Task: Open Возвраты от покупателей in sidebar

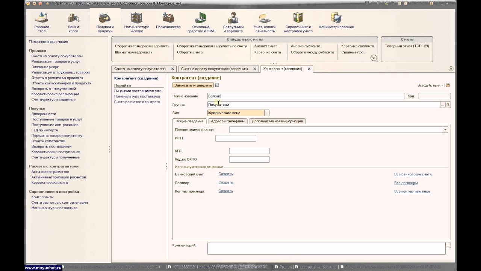Action: tap(54, 89)
